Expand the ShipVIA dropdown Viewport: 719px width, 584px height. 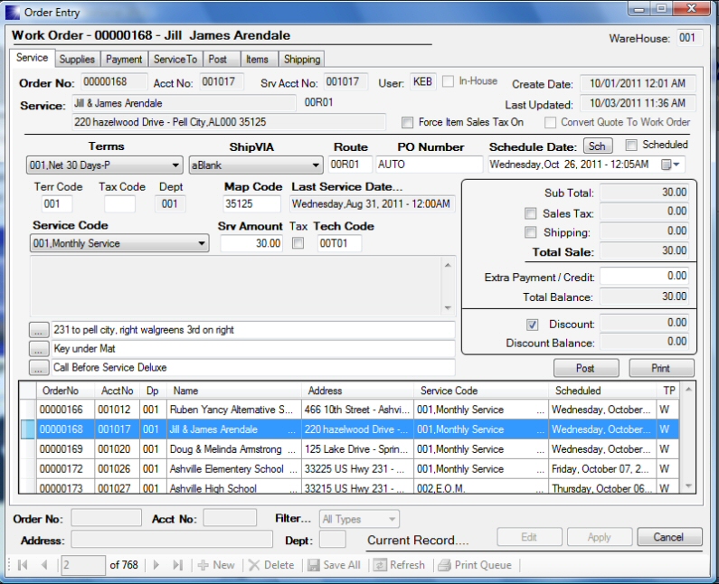[x=316, y=165]
